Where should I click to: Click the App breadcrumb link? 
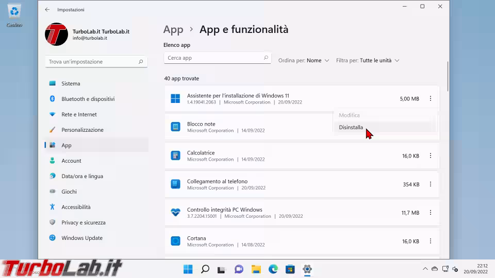(x=173, y=30)
